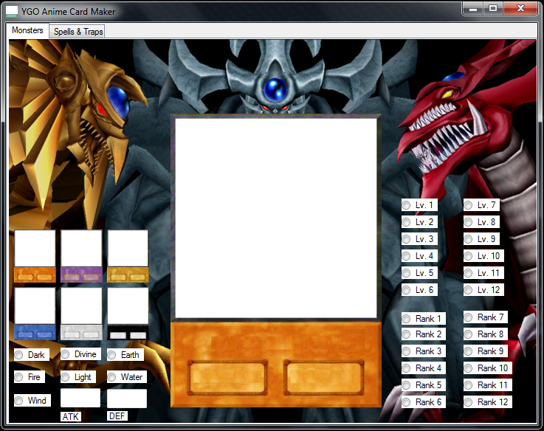The image size is (544, 431).
Task: Close the YGO Anime Card Maker window
Action: (520, 9)
